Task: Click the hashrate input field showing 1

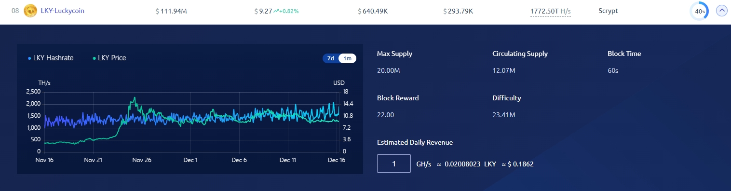Action: (x=394, y=164)
